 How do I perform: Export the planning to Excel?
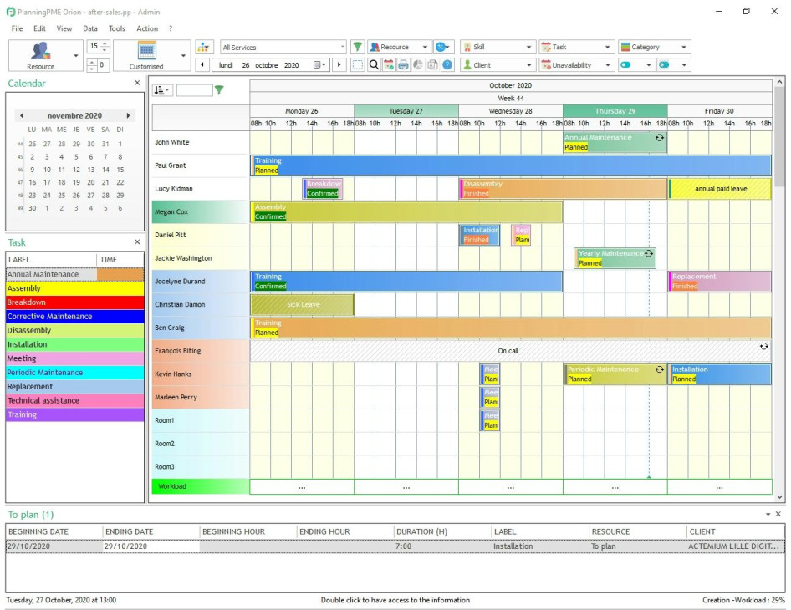pos(432,64)
